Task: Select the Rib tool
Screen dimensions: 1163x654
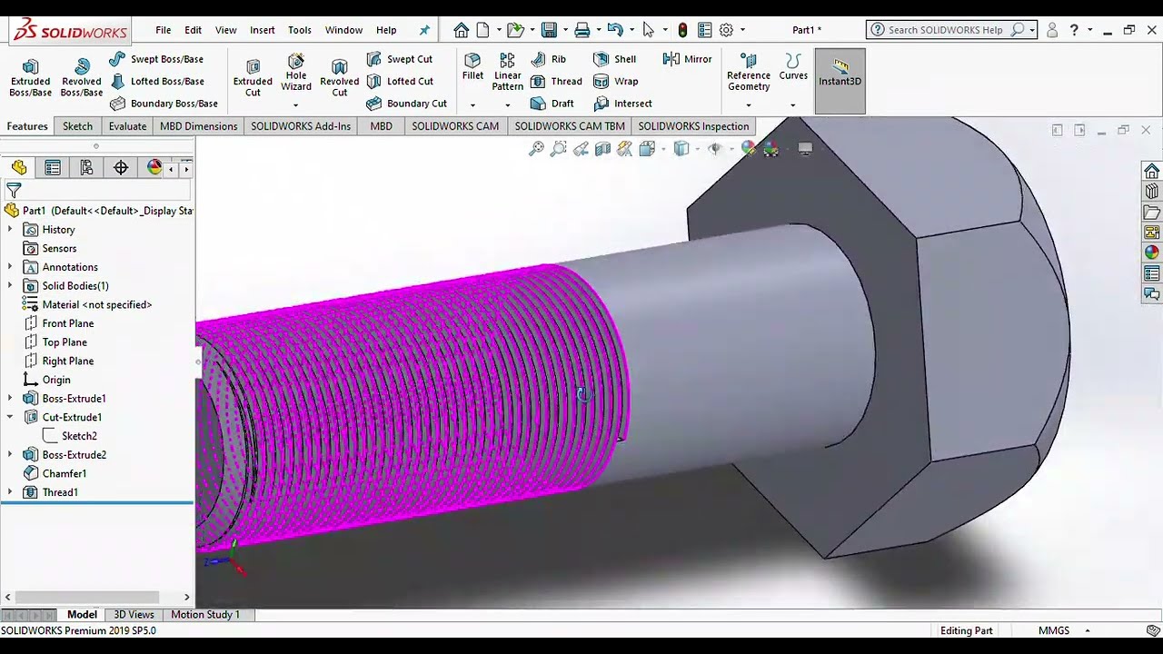Action: point(548,59)
